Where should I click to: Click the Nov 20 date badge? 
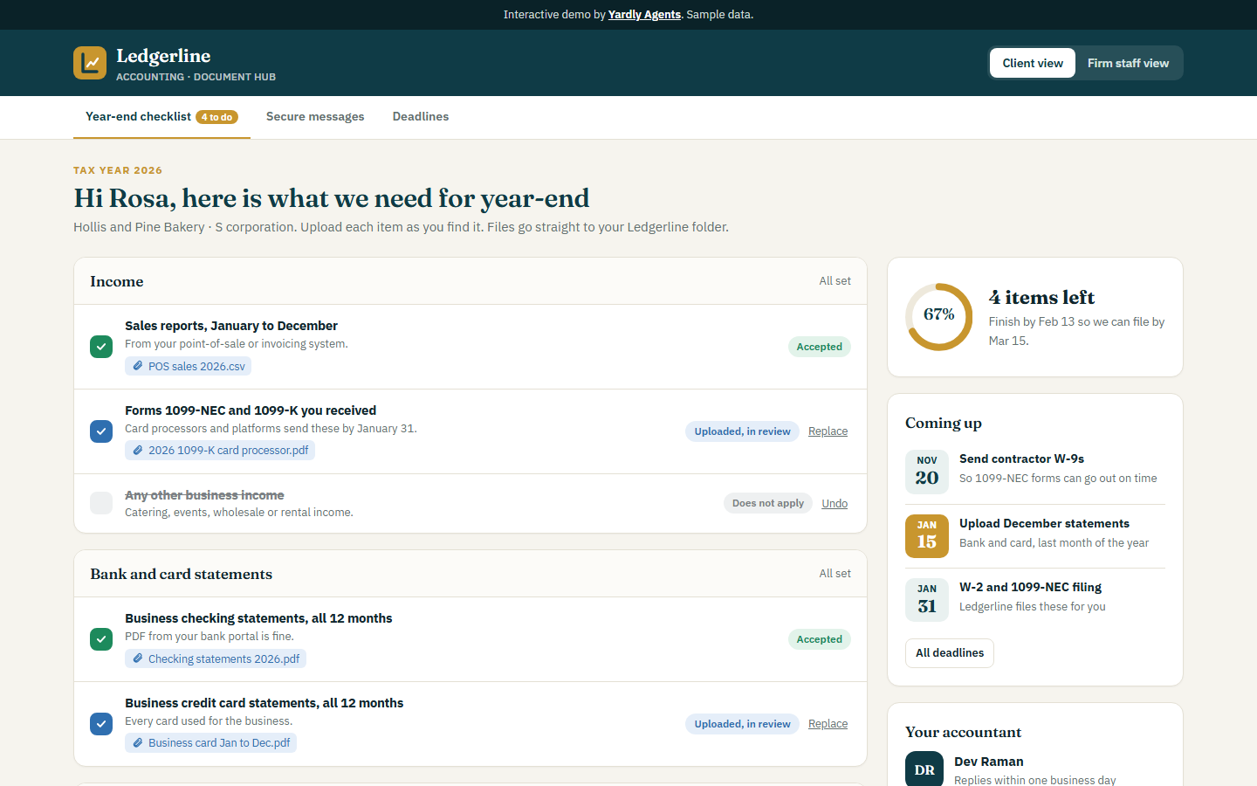click(x=927, y=472)
